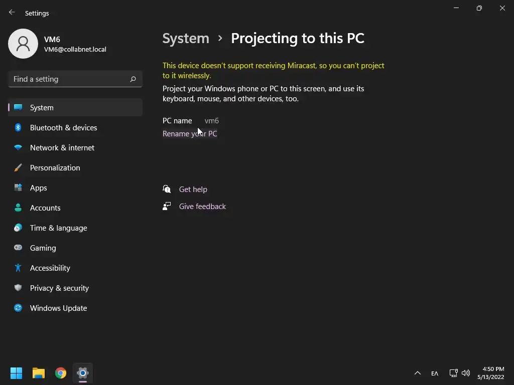The height and width of the screenshot is (385, 514).
Task: Open the Get help link
Action: pyautogui.click(x=193, y=189)
